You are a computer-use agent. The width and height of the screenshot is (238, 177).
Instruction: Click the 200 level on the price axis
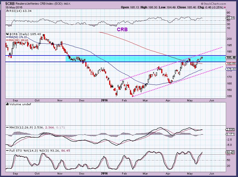(x=229, y=39)
